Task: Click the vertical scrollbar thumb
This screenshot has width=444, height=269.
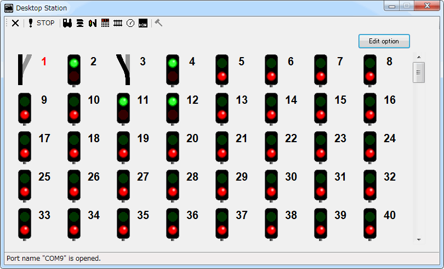Action: [419, 72]
